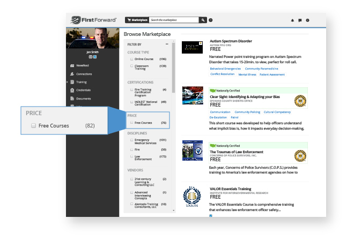Click the Newsfeed sidebar icon
Image resolution: width=354 pixels, height=241 pixels.
[x=72, y=65]
